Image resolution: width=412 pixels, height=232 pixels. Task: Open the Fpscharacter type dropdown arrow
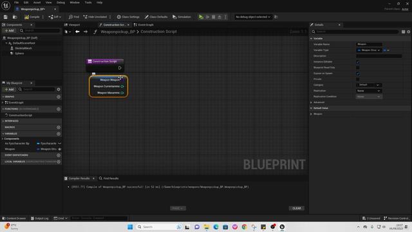60,143
